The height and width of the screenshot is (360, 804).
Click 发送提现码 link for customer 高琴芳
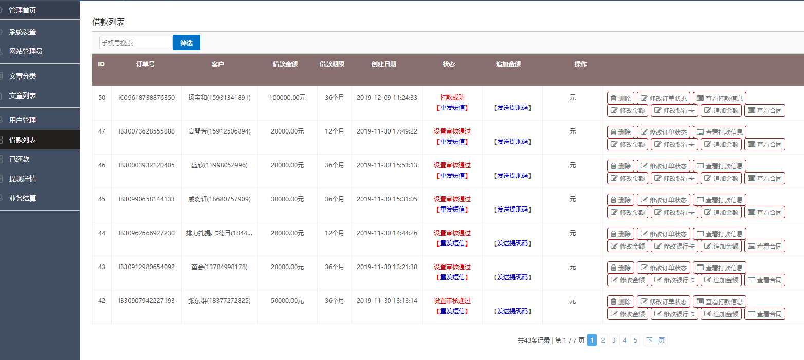click(512, 142)
